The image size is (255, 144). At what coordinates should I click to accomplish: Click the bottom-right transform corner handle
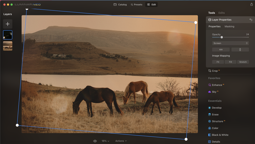point(186,139)
